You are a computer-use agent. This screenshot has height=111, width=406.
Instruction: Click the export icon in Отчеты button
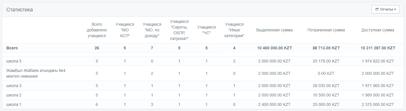pos(377,9)
